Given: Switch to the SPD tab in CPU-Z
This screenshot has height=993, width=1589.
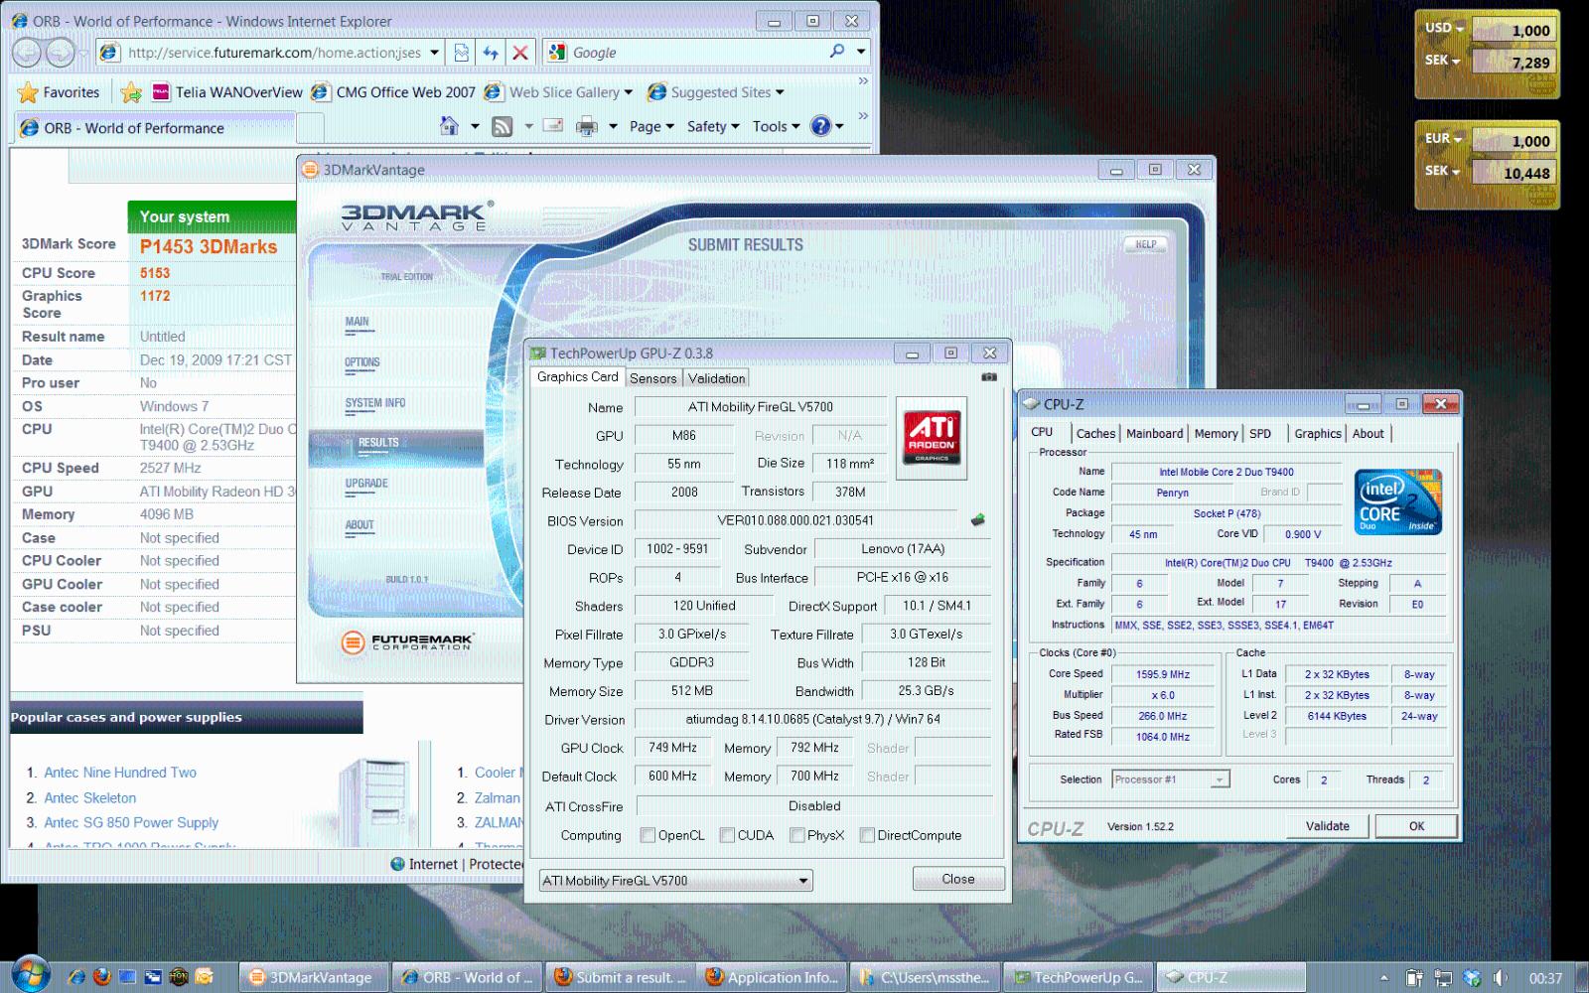Looking at the screenshot, I should click(x=1260, y=433).
